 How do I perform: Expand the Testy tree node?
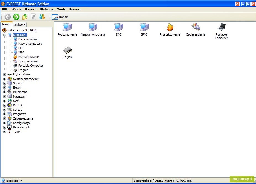point(5,132)
